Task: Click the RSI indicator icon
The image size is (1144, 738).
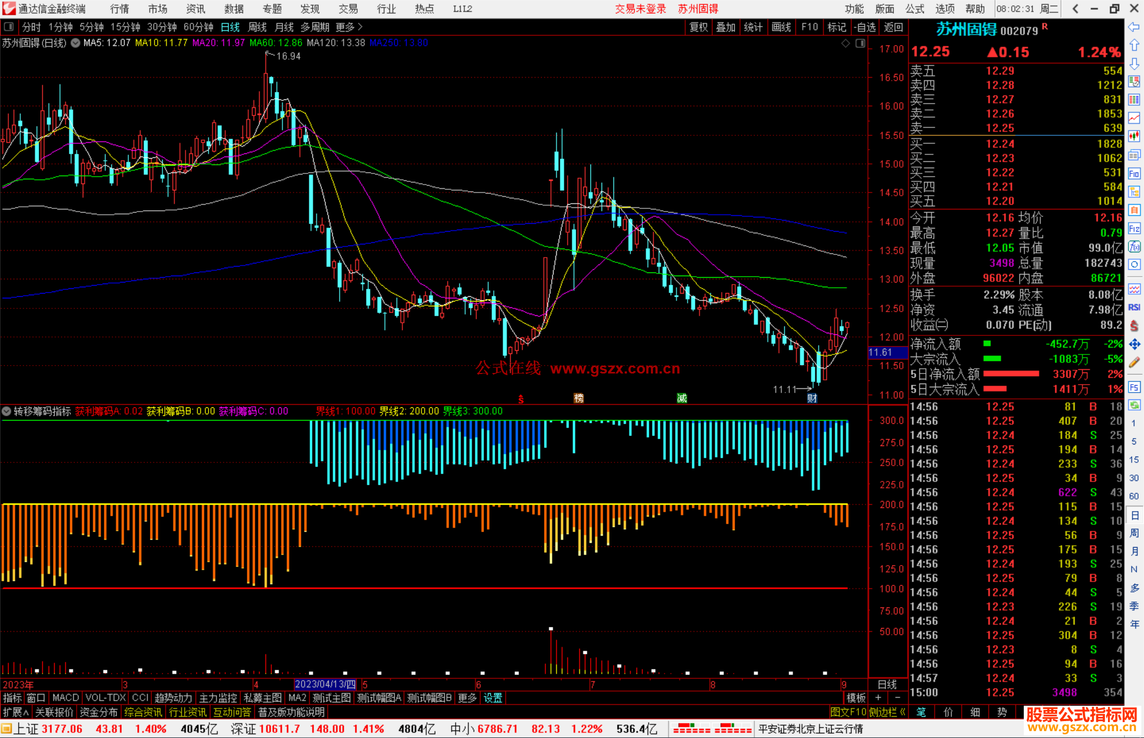Action: tap(1134, 307)
